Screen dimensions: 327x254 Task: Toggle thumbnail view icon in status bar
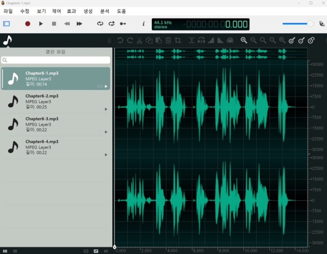96,251
